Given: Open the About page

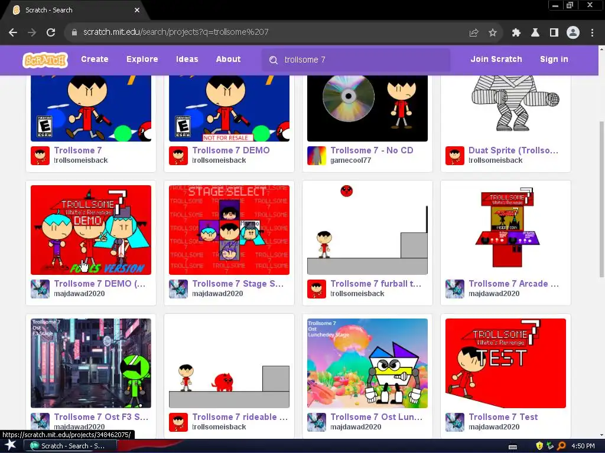Looking at the screenshot, I should 228,60.
